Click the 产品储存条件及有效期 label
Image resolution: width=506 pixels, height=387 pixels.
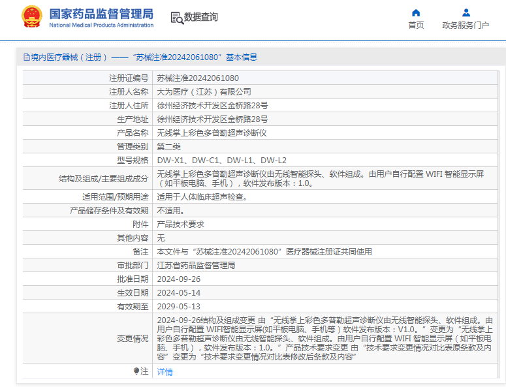coord(109,211)
